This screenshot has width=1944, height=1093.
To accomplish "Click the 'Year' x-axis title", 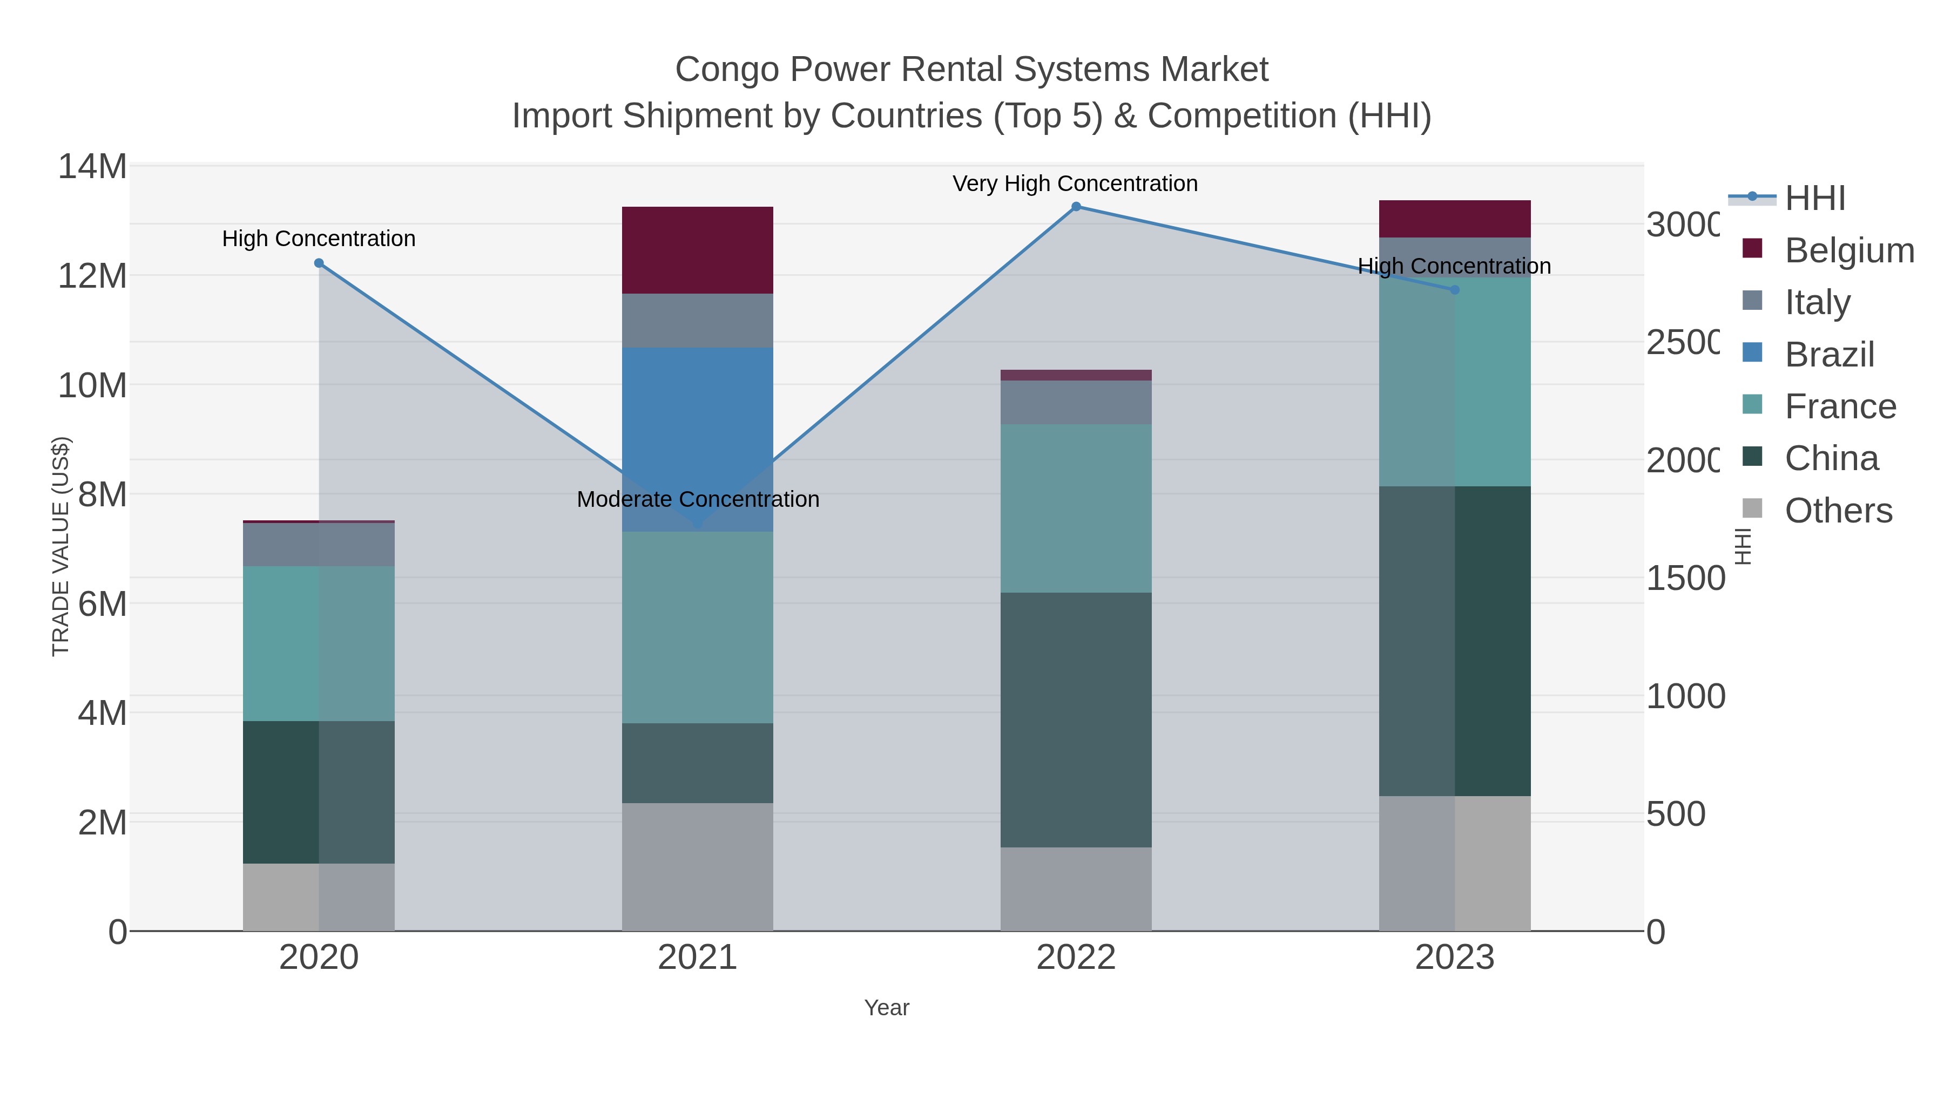I will click(887, 1008).
